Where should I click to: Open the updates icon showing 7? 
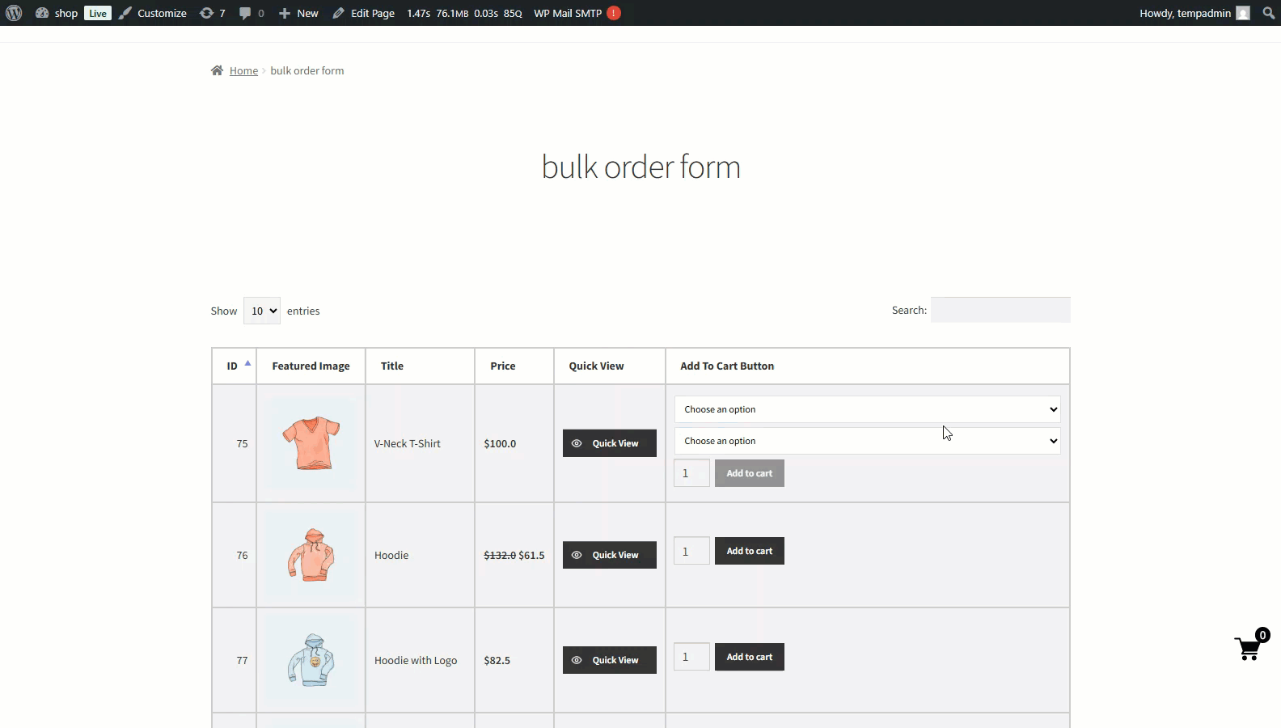[212, 13]
